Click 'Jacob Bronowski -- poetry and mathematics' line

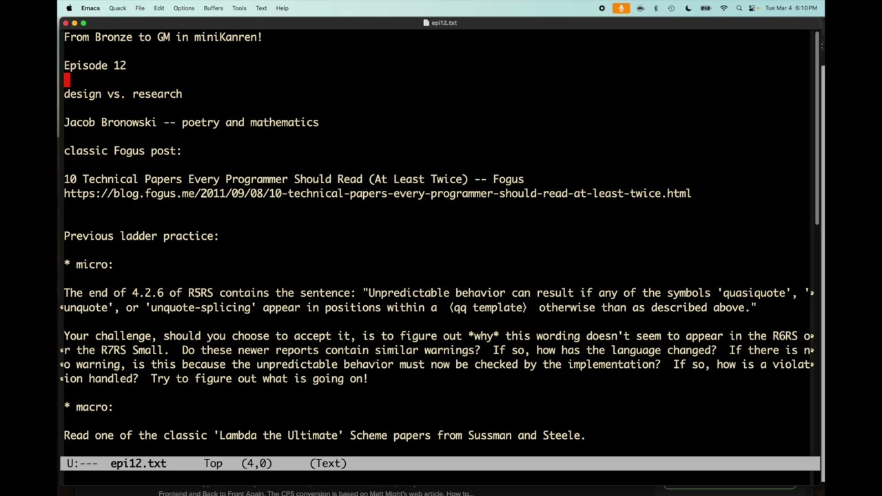(192, 123)
